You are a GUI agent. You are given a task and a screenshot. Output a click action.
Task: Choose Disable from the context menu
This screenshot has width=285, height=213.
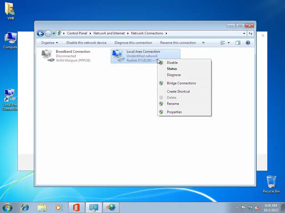[184, 63]
